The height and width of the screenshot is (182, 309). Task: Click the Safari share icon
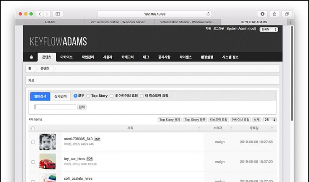coord(275,14)
